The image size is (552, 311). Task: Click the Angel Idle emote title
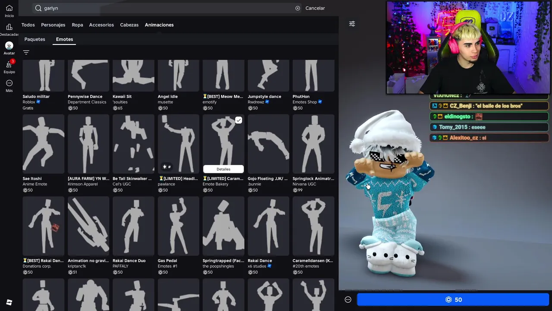pos(168,97)
